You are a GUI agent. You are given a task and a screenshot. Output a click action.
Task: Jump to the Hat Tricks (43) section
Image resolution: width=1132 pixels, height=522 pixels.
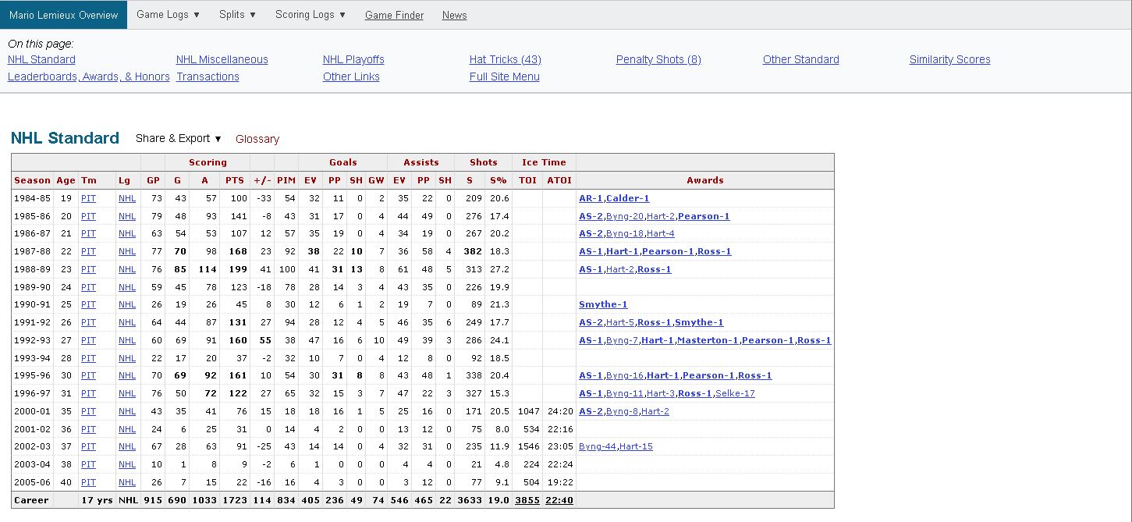pos(505,59)
